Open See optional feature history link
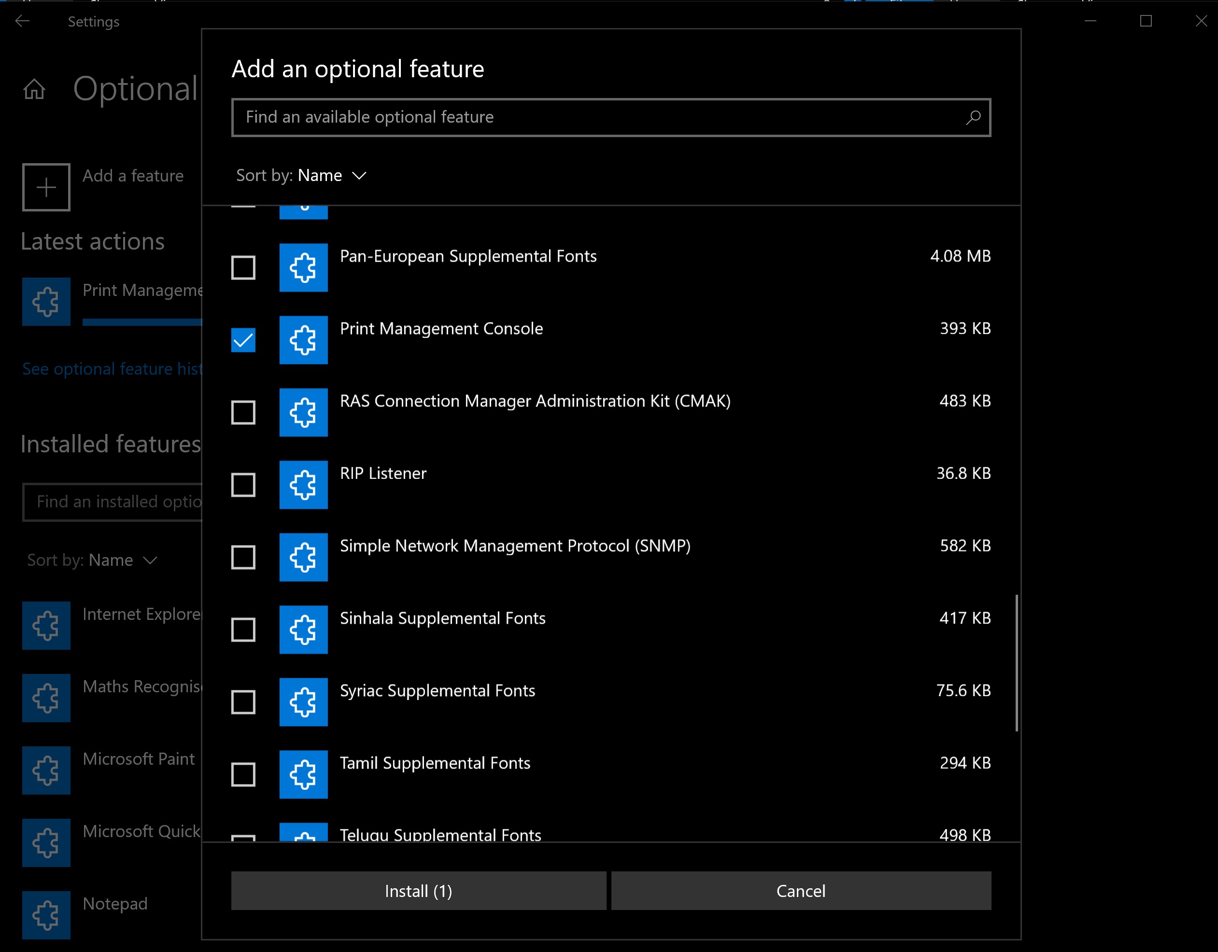 (112, 369)
